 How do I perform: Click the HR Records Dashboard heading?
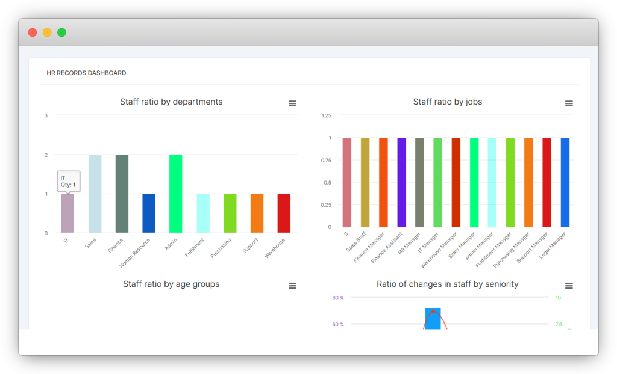(86, 73)
